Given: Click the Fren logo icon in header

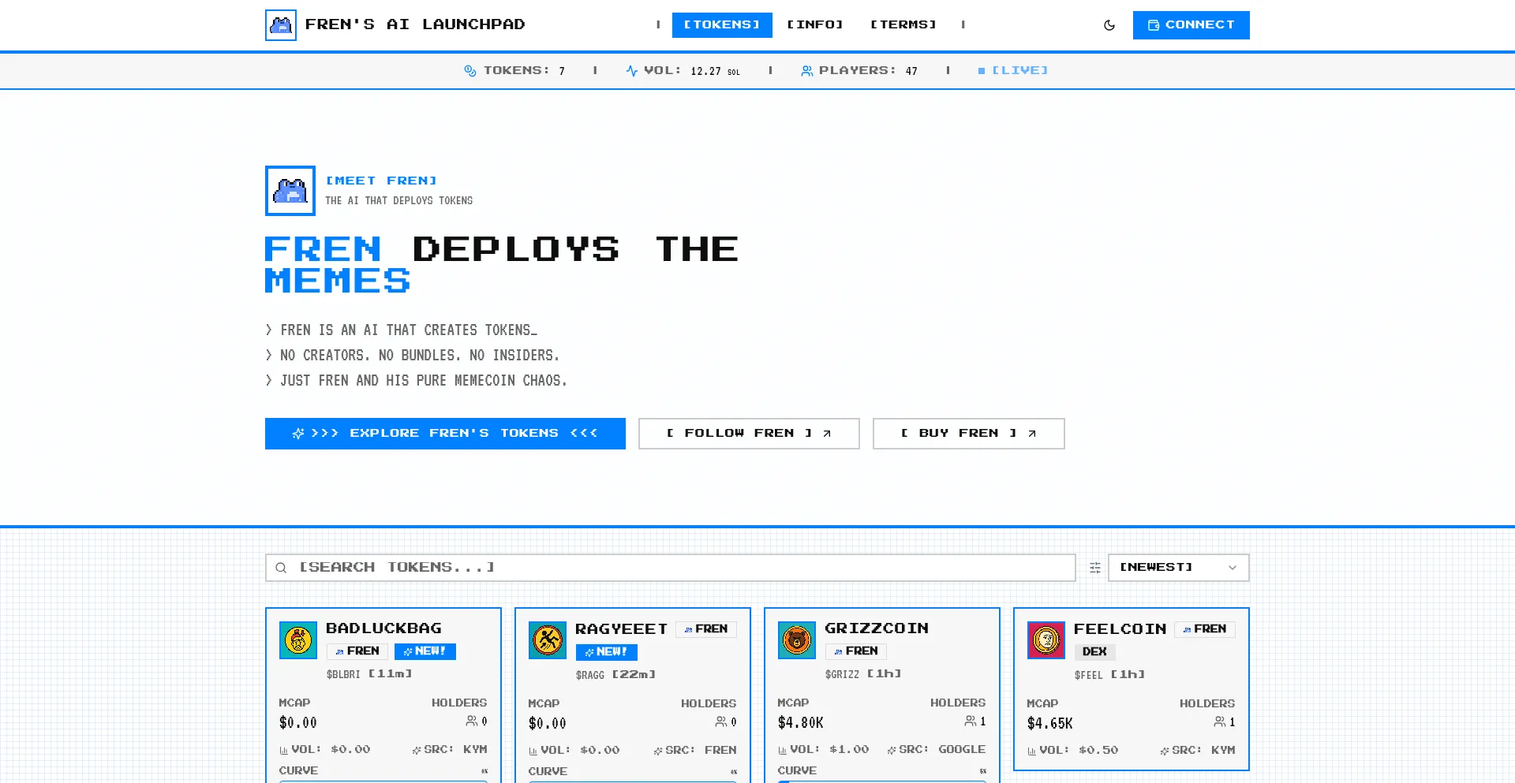Looking at the screenshot, I should point(281,25).
